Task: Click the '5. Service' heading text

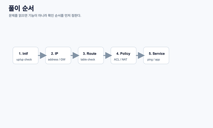Action: point(157,54)
